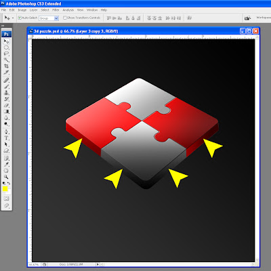Click the white background color swatch
Screen dimensions: 271x271
(9, 192)
